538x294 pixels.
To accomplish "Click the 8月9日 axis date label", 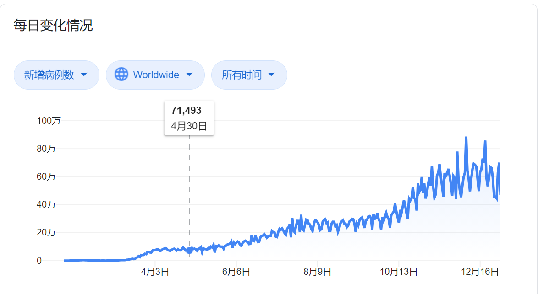I will tap(318, 272).
